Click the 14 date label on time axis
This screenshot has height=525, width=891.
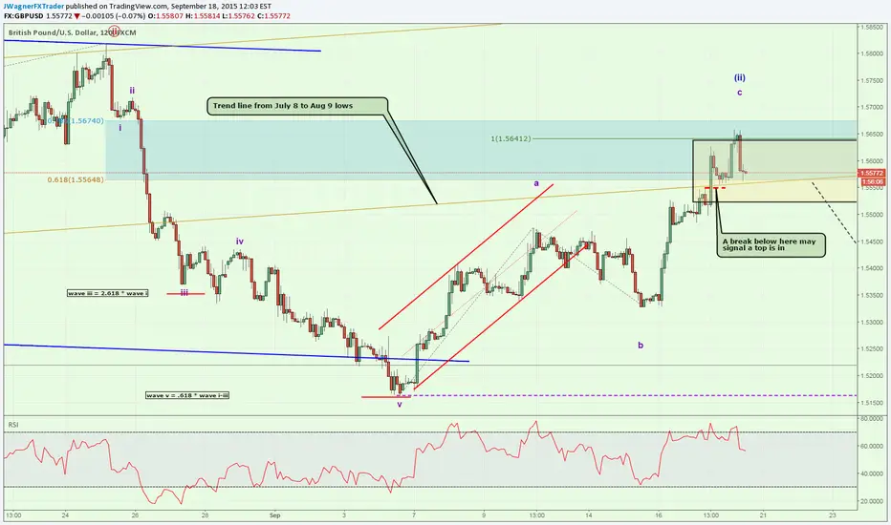(589, 515)
